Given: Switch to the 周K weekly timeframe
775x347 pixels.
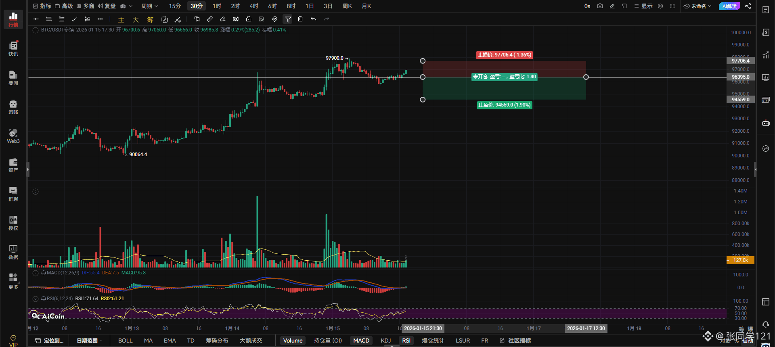Looking at the screenshot, I should pos(347,6).
